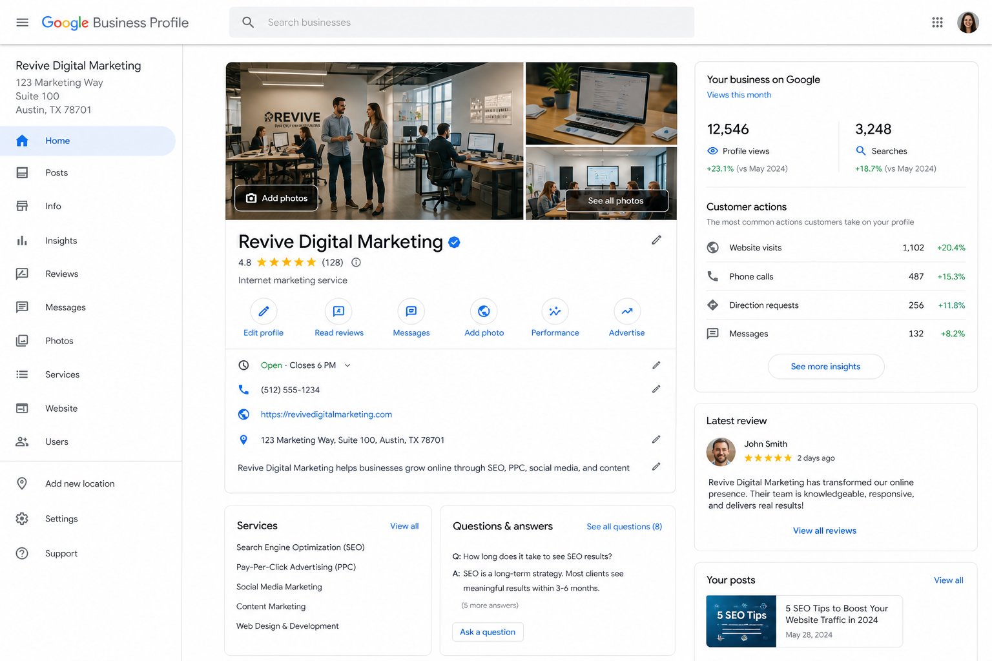Click John Smith reviewer avatar
Viewport: 992px width, 661px height.
click(721, 452)
